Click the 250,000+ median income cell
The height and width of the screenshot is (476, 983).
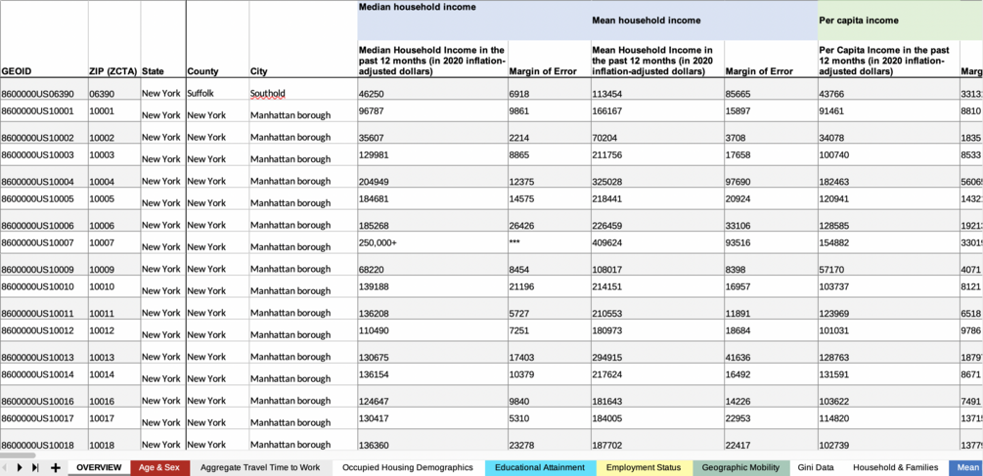432,242
